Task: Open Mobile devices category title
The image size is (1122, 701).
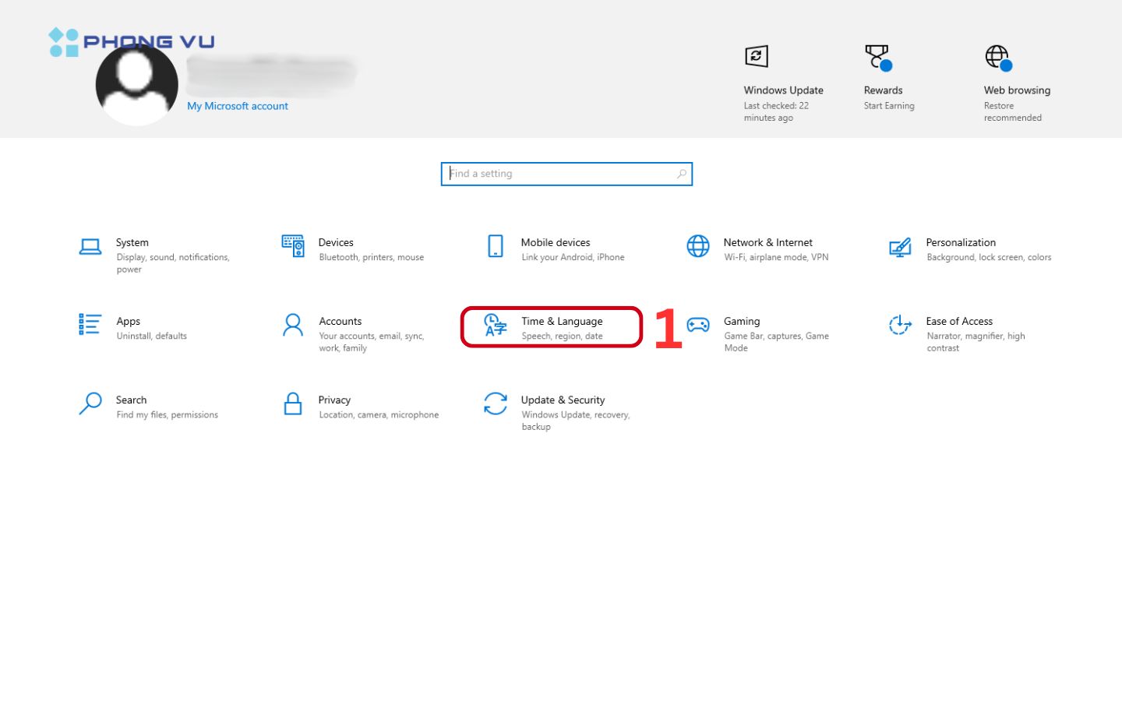Action: pyautogui.click(x=556, y=242)
